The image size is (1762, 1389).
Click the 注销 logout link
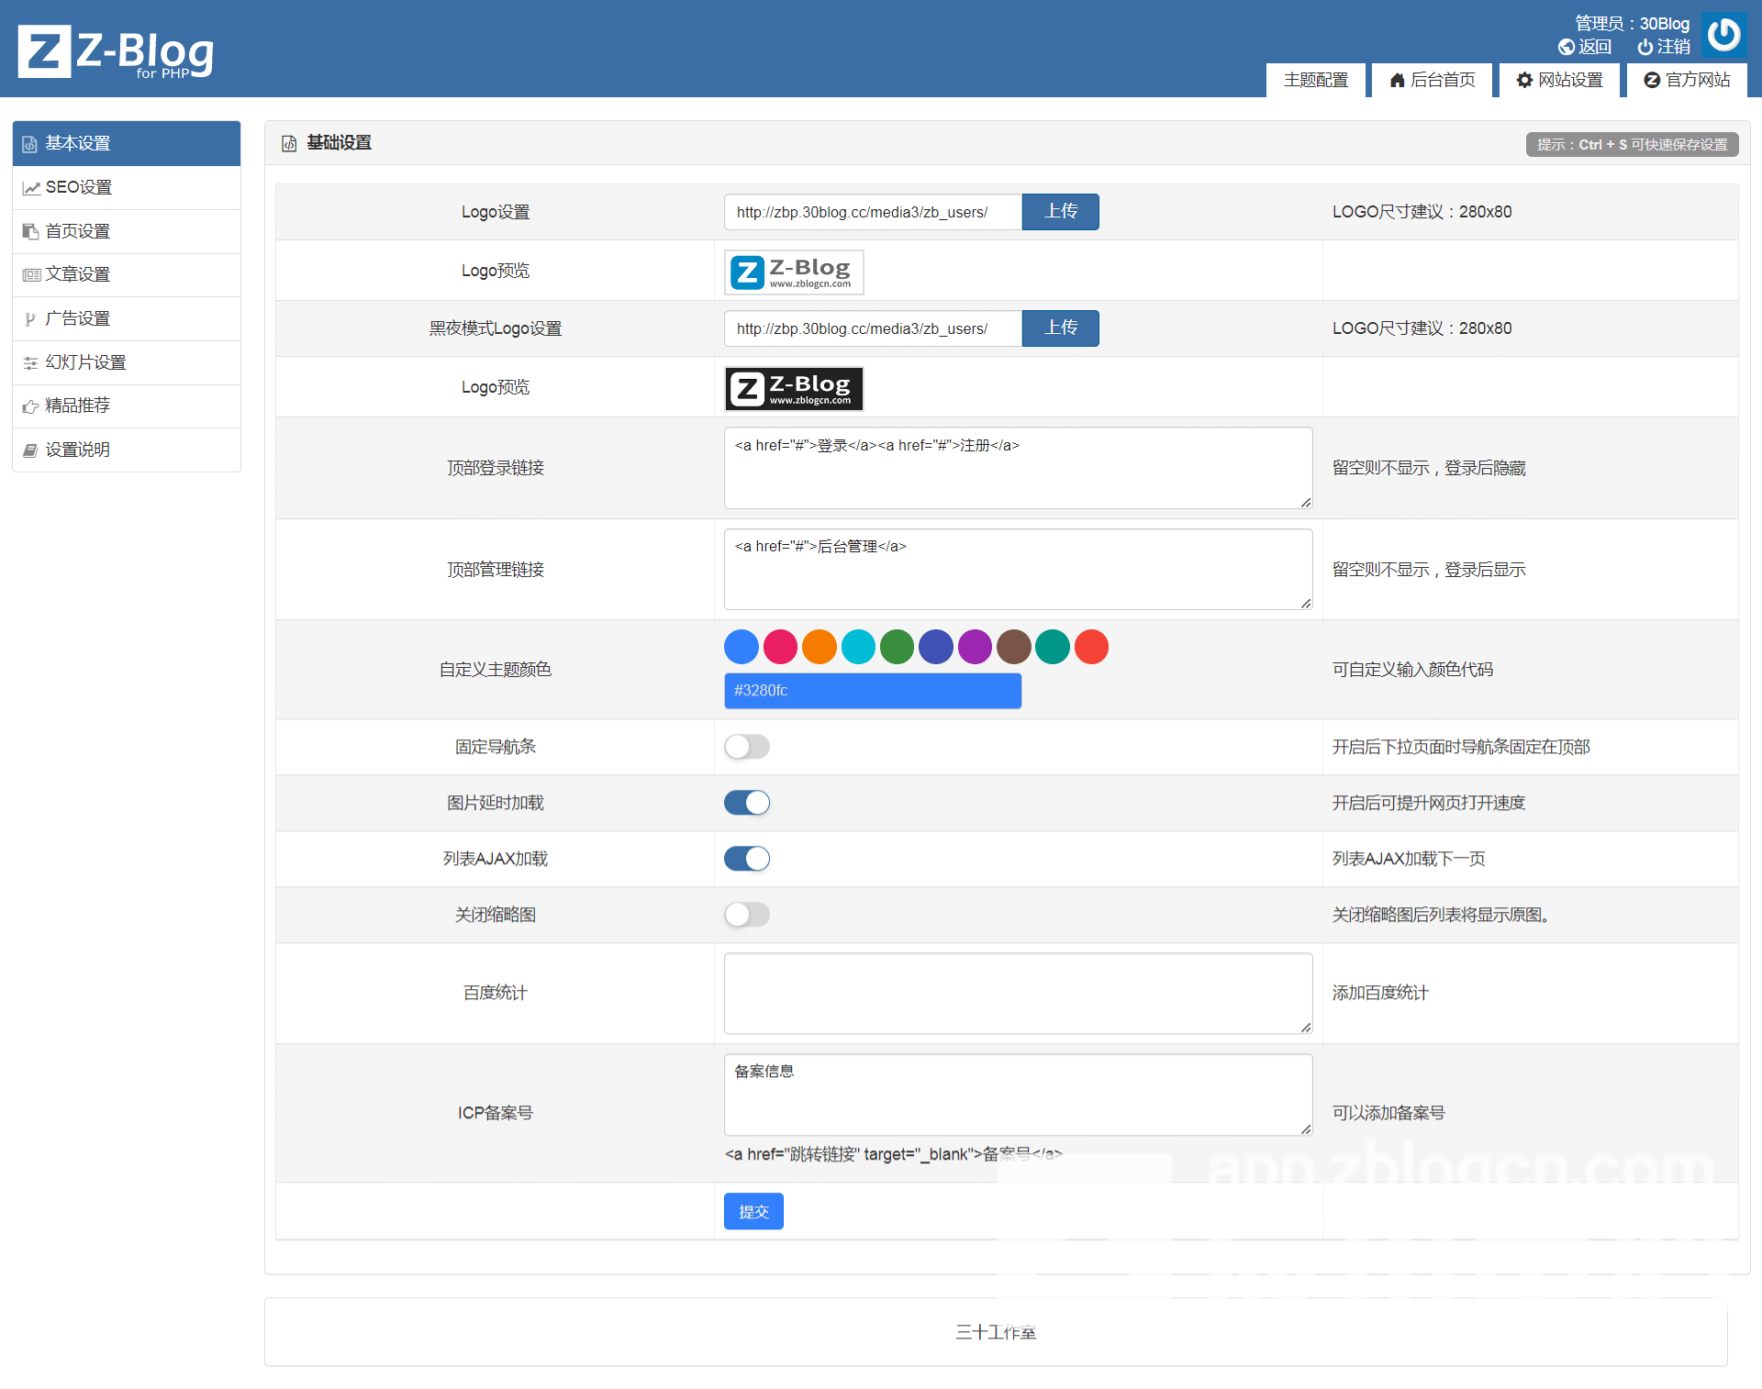coord(1664,47)
